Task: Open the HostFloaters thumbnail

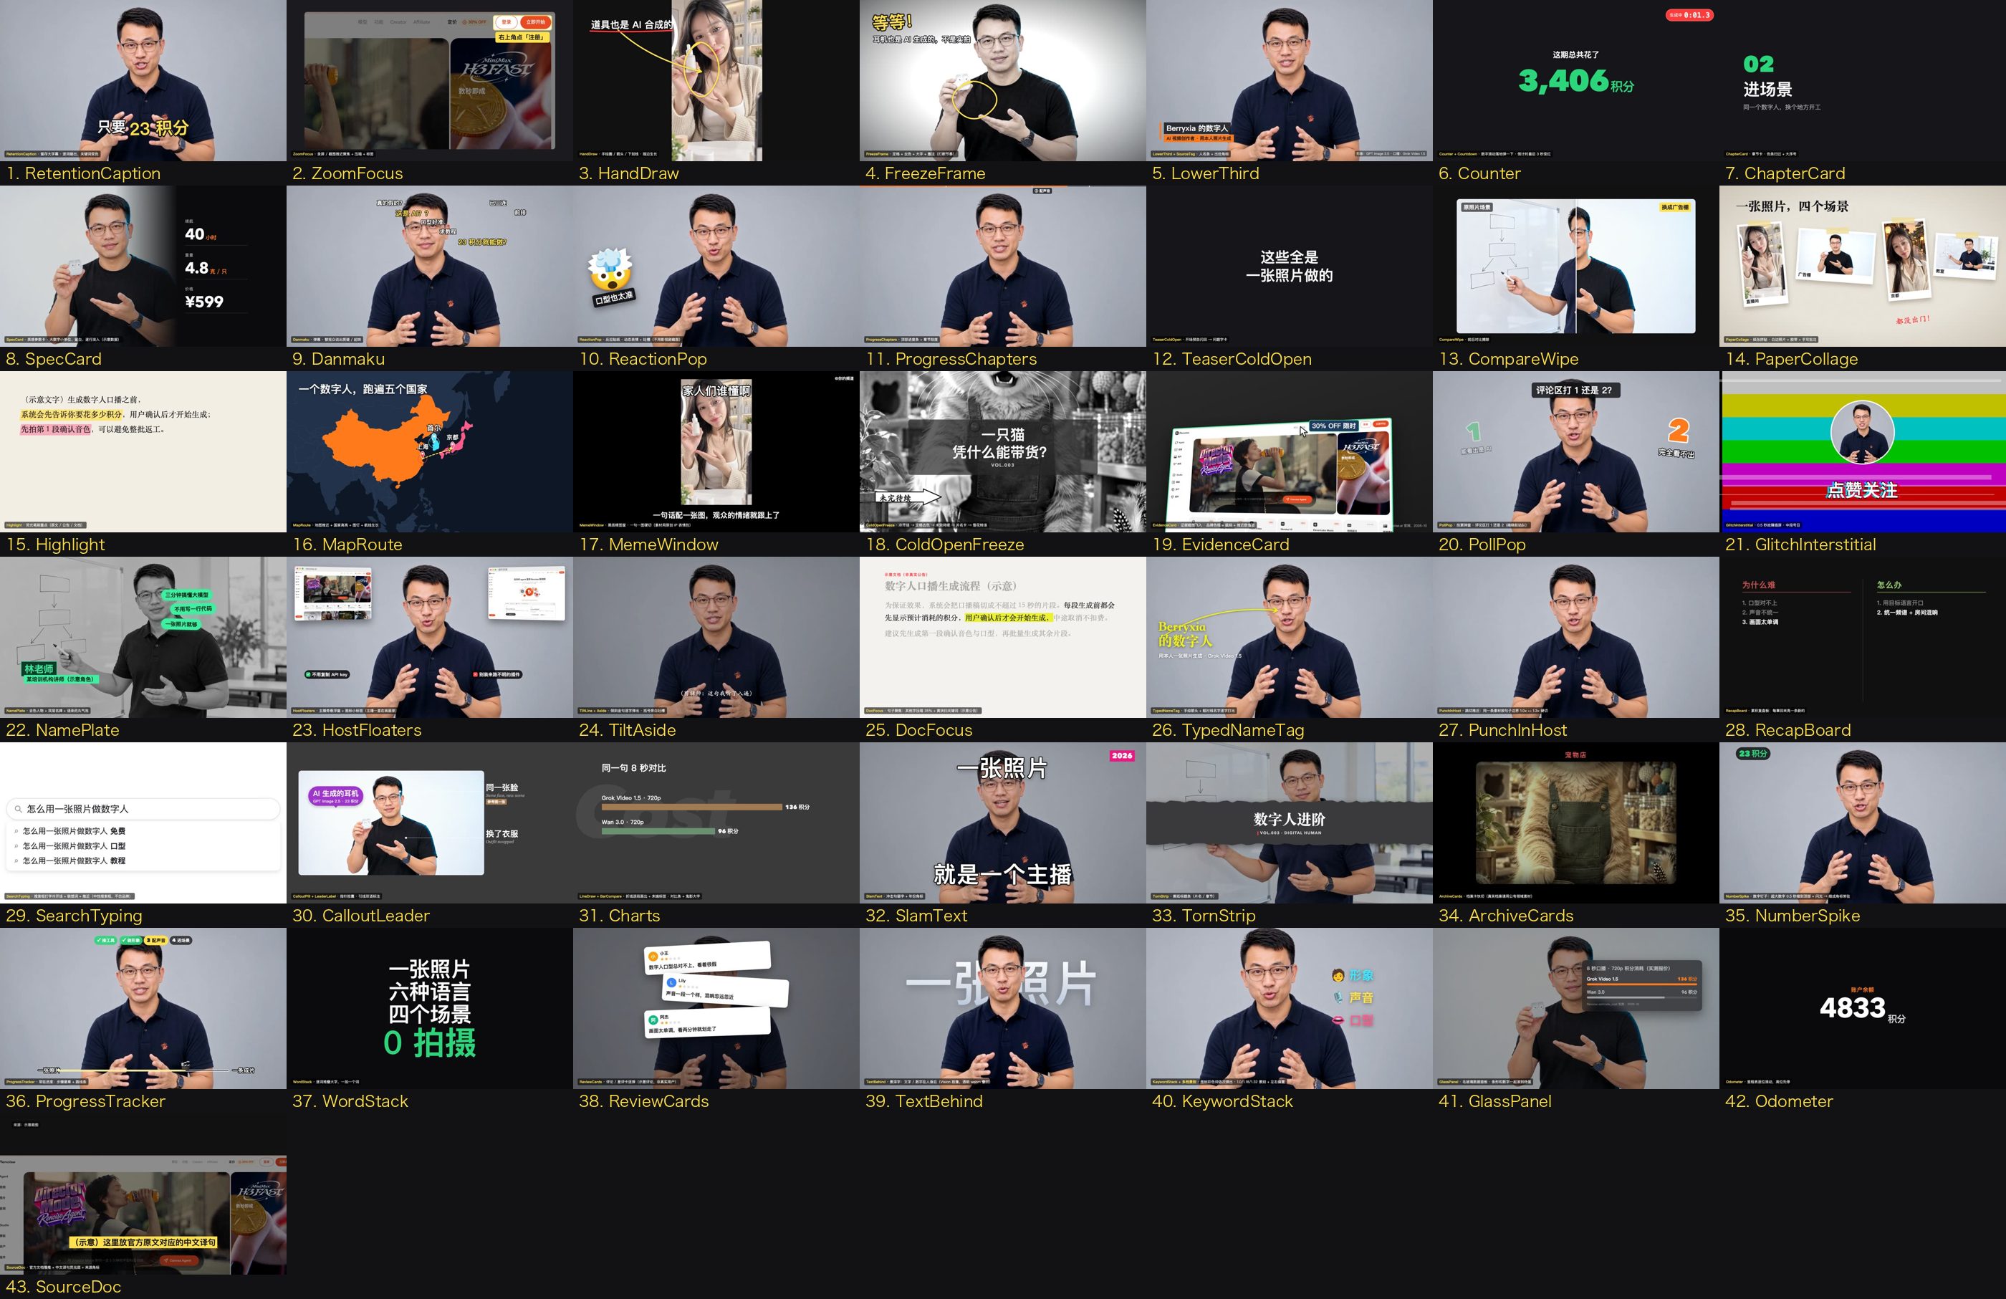Action: 430,636
